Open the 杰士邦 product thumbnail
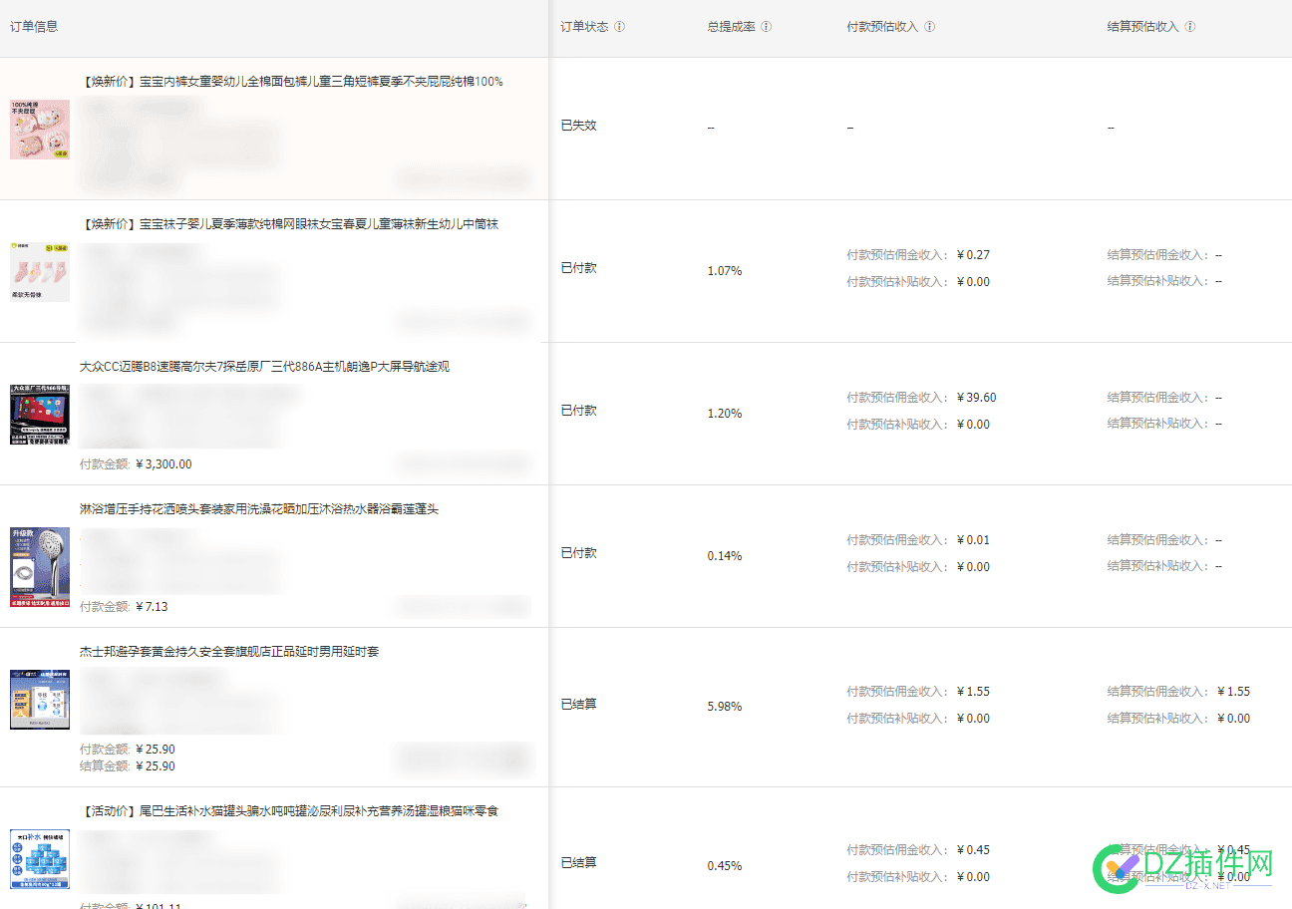This screenshot has width=1292, height=909. pyautogui.click(x=40, y=699)
